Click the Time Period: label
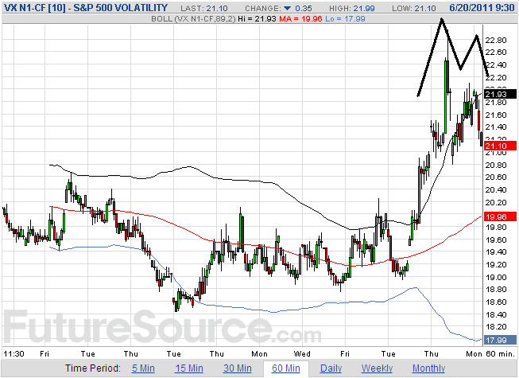Screen dimensions: 519x378 click(x=93, y=368)
